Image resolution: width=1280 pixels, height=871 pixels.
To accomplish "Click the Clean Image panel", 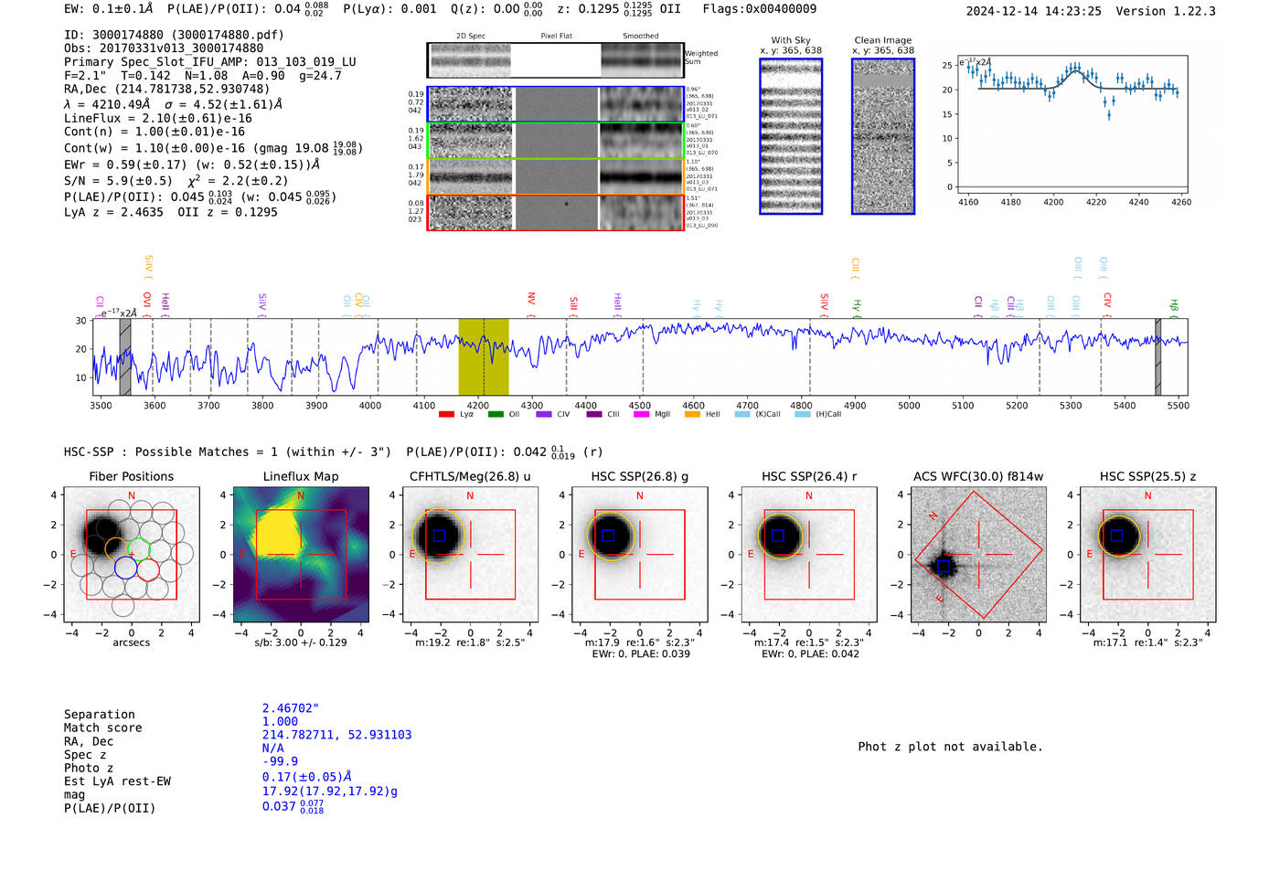I will pos(883,136).
